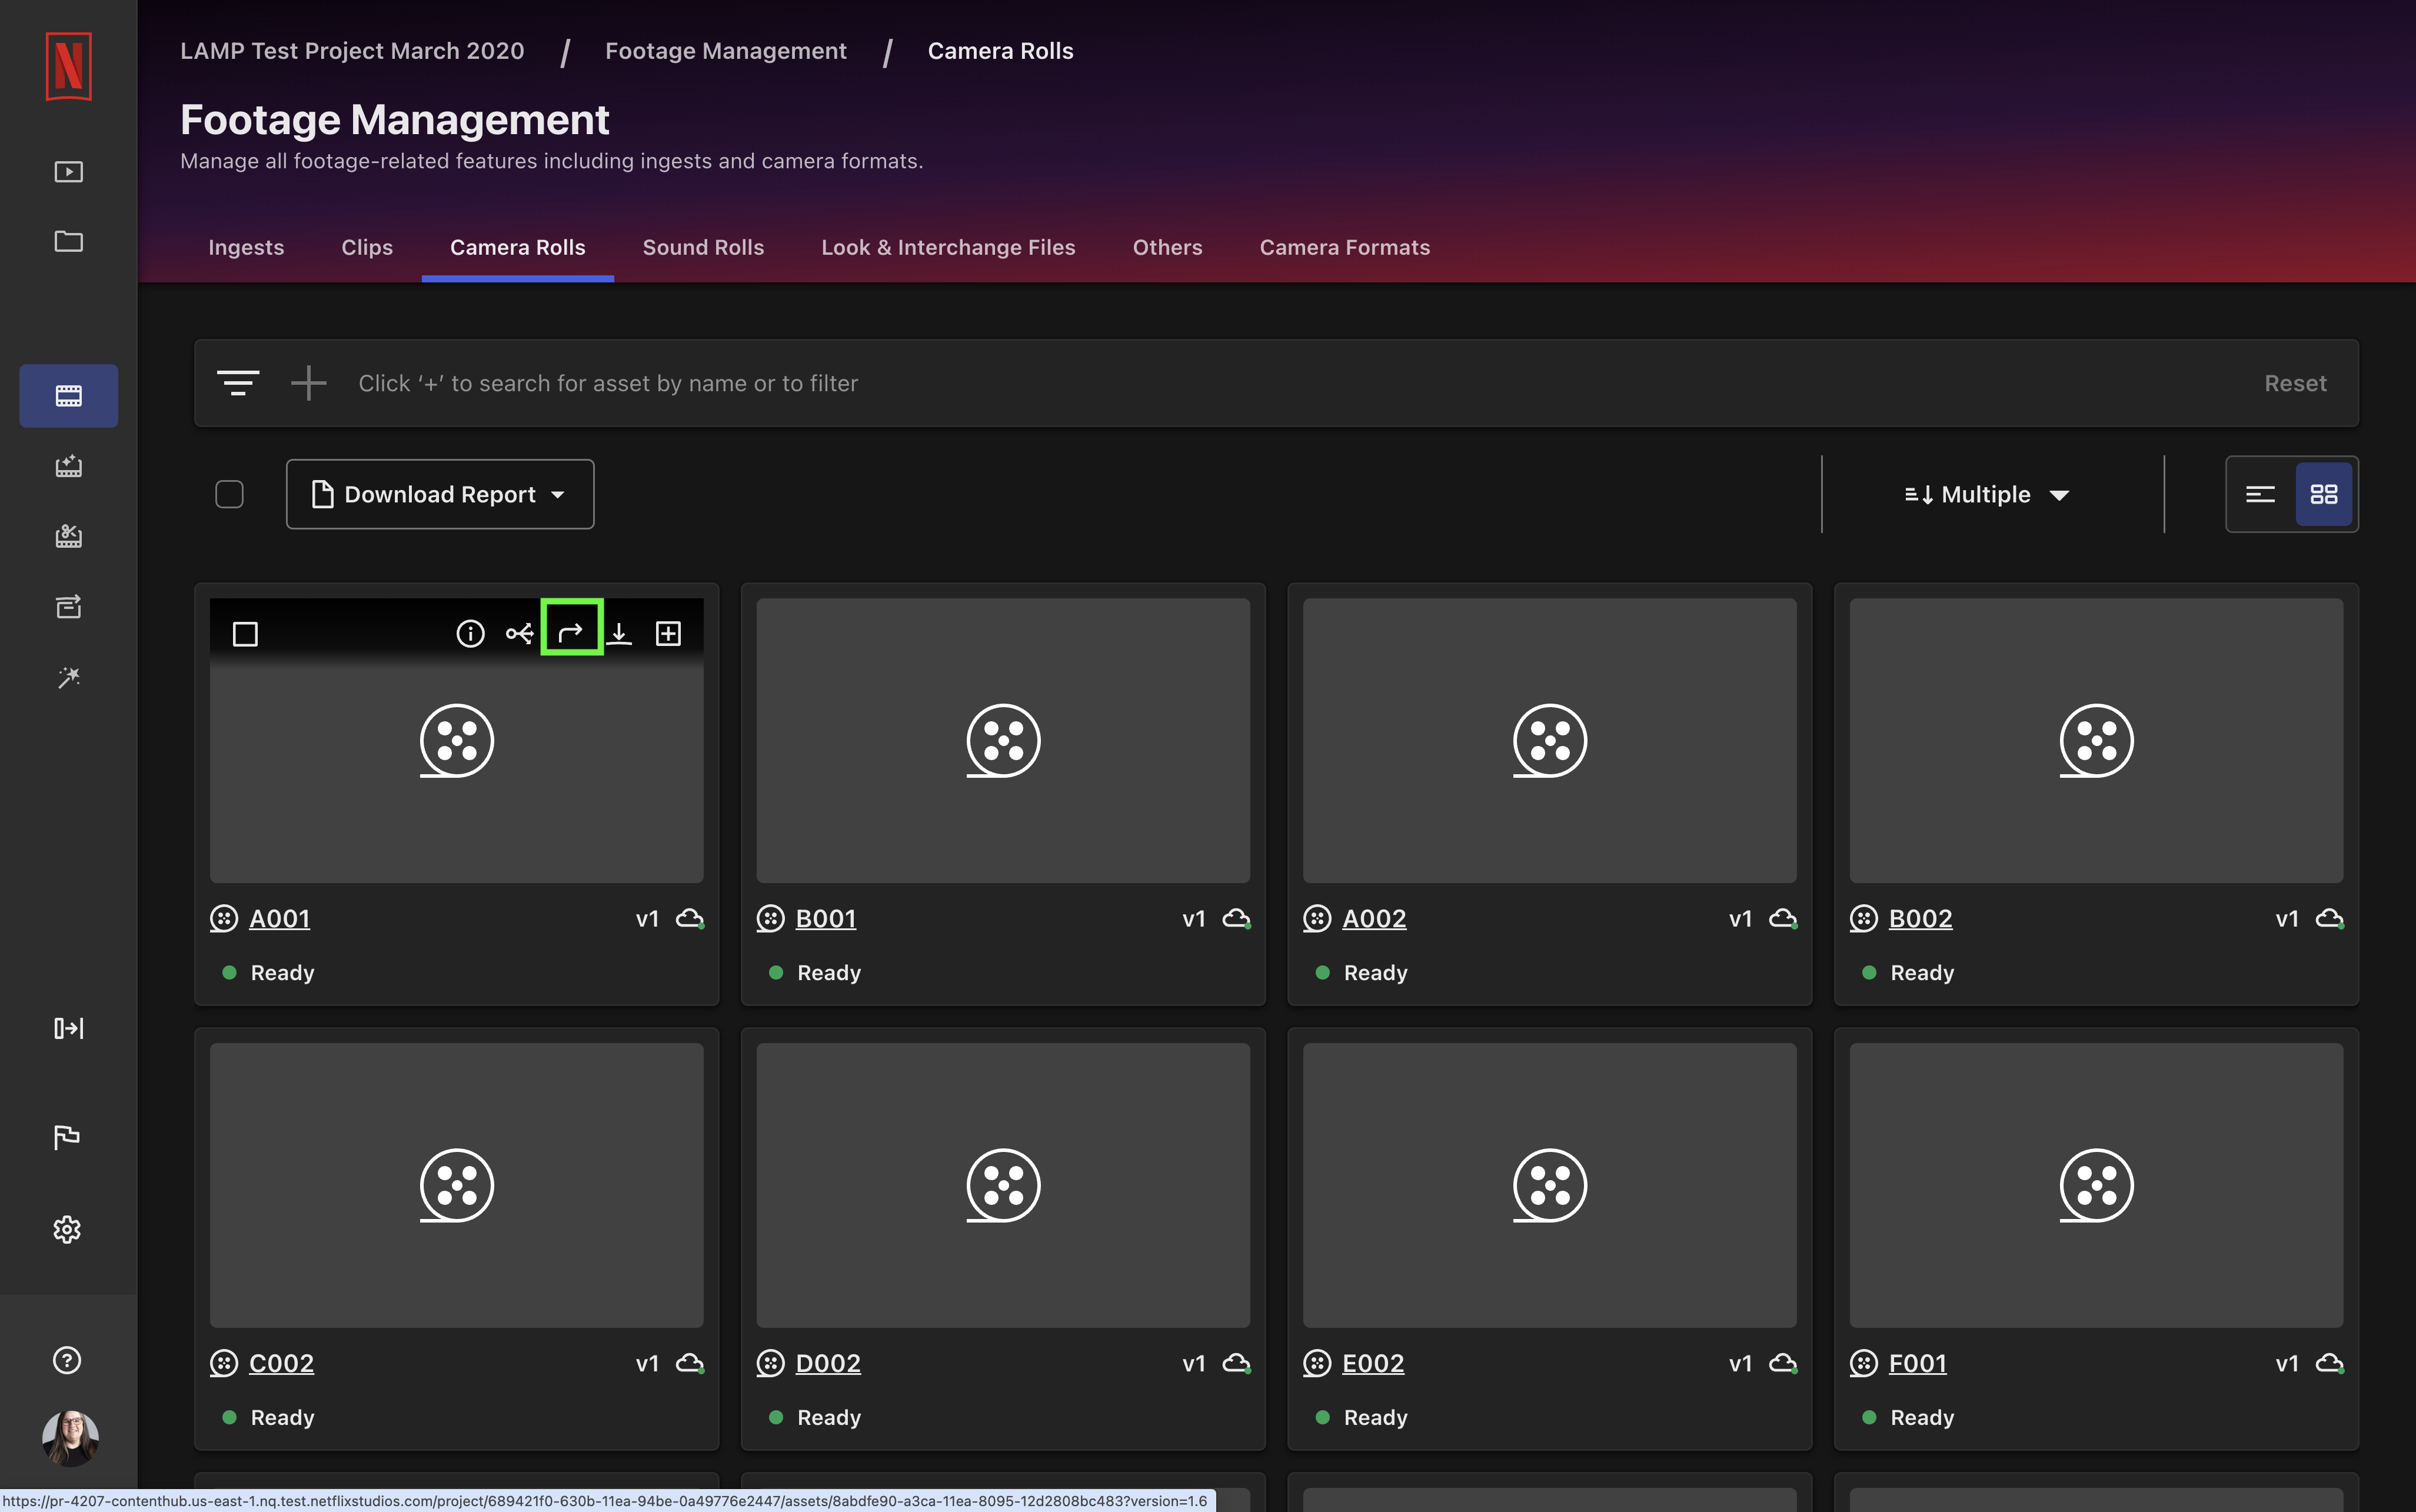Click the download icon on A001 card
Image resolution: width=2416 pixels, height=1512 pixels.
pos(620,633)
